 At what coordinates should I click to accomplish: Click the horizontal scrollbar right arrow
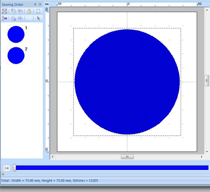tap(202, 157)
